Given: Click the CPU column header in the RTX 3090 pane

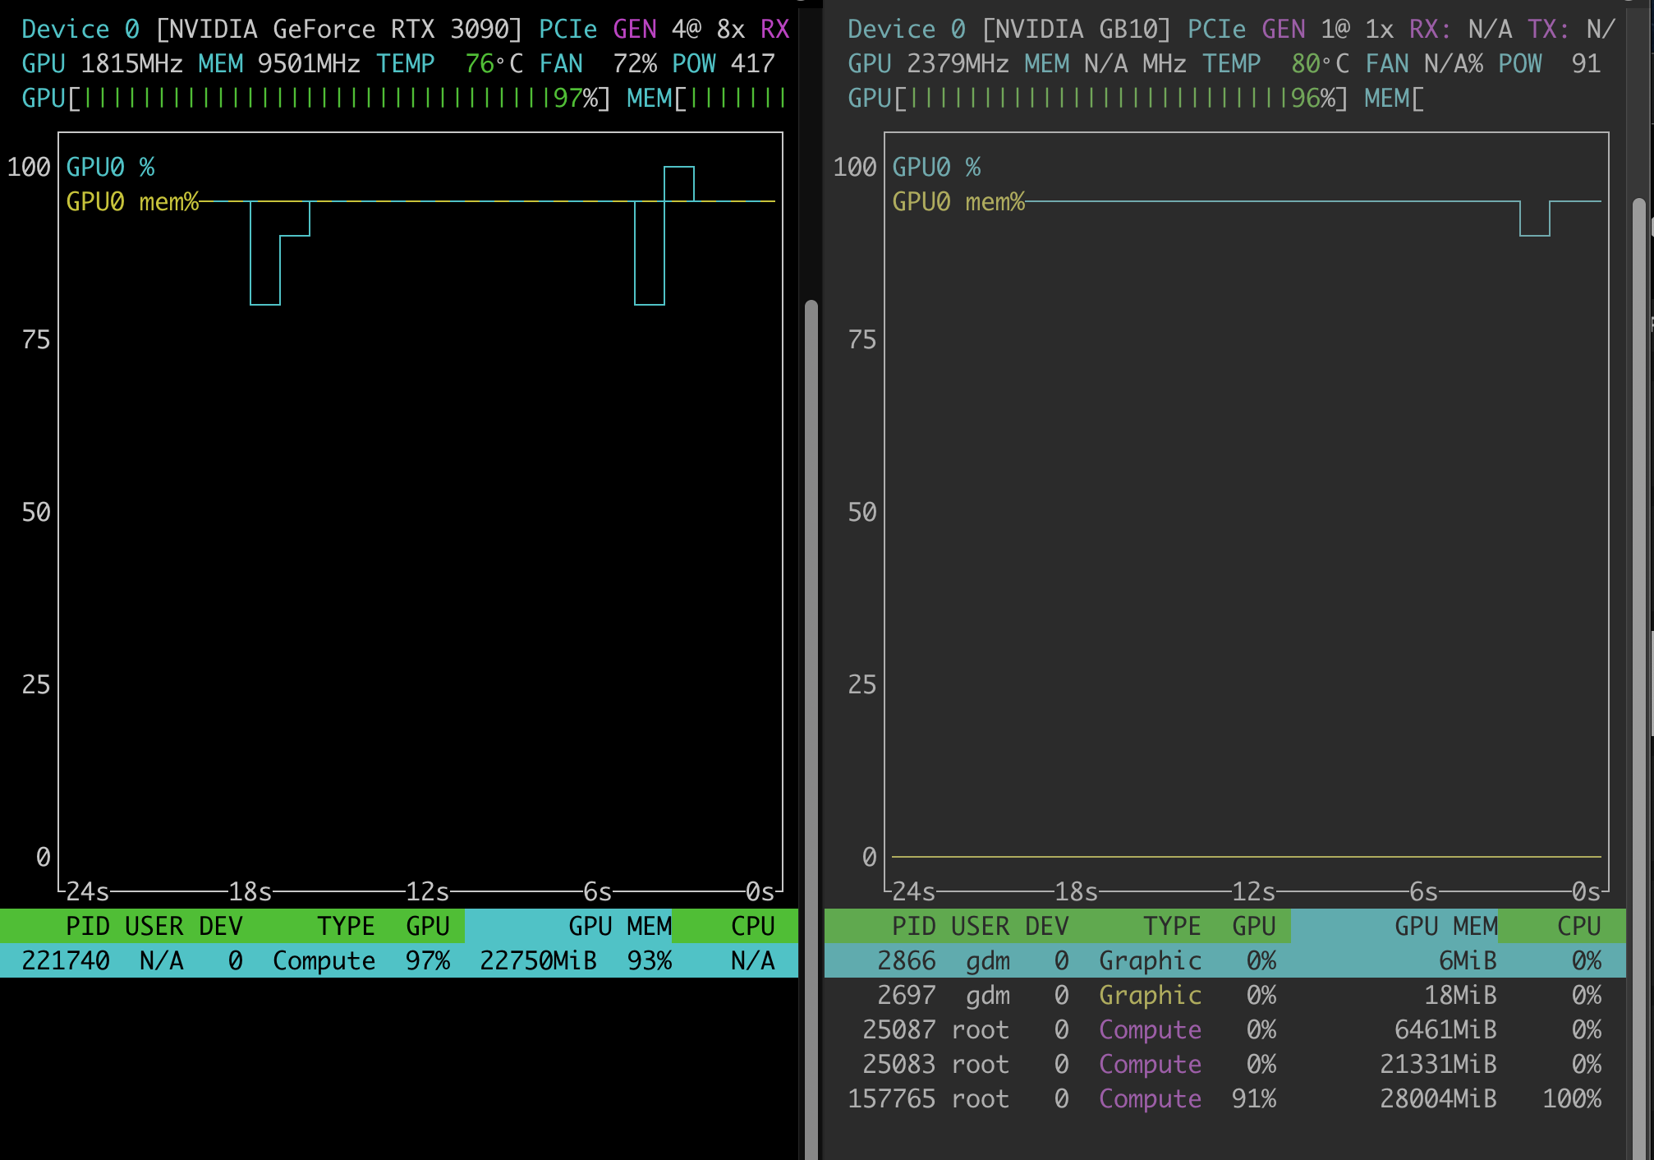Looking at the screenshot, I should pos(753,926).
